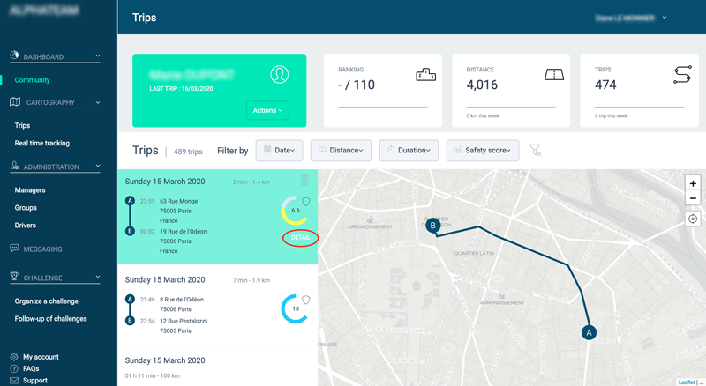Expand the Safety score filter
706x386 pixels.
pos(483,151)
